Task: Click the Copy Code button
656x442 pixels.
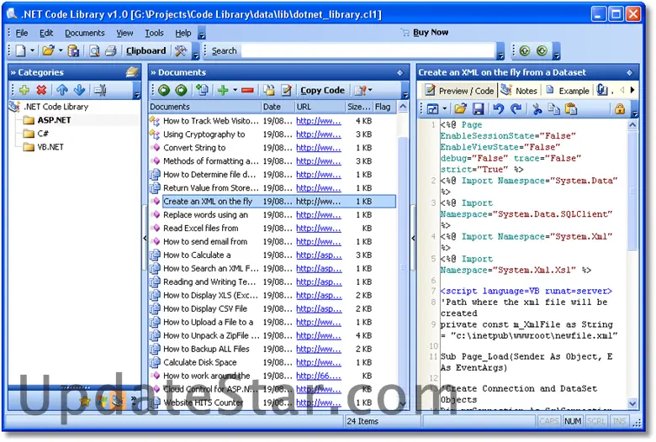Action: (323, 90)
